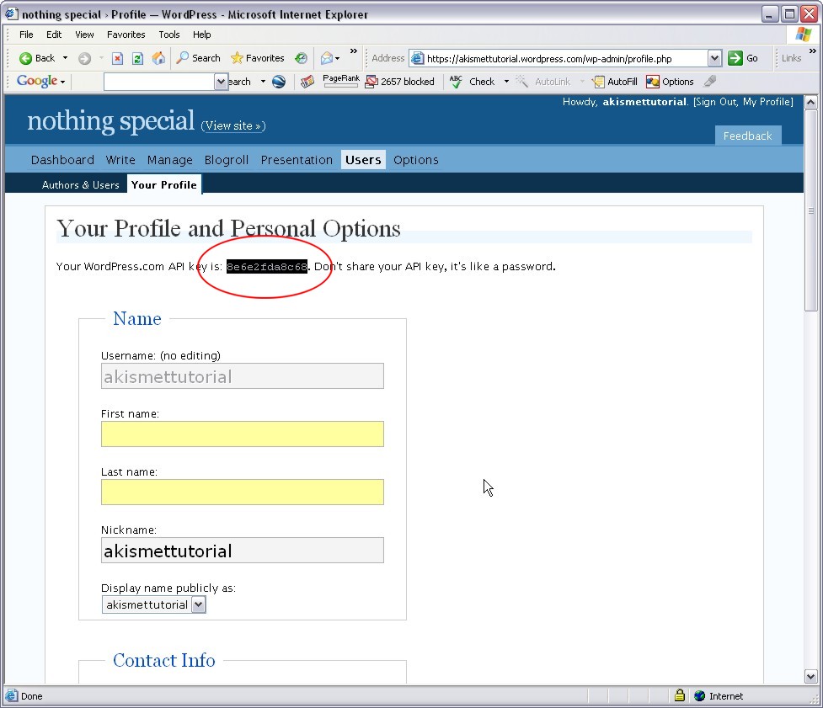Expand the spell Check dropdown arrow
The image size is (823, 708).
pyautogui.click(x=506, y=82)
